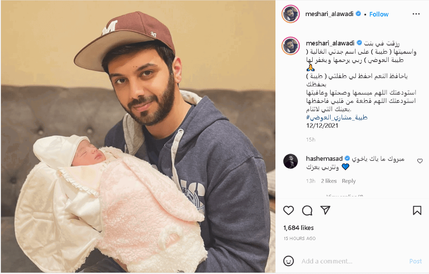Click the post photo of man with baby

pyautogui.click(x=138, y=137)
